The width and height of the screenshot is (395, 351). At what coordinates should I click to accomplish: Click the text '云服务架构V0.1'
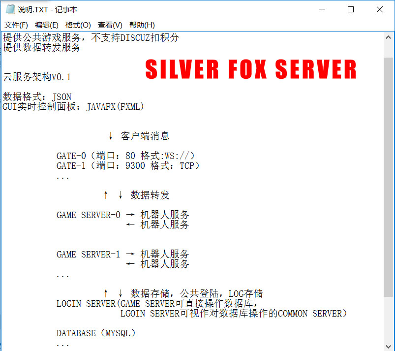[x=37, y=77]
